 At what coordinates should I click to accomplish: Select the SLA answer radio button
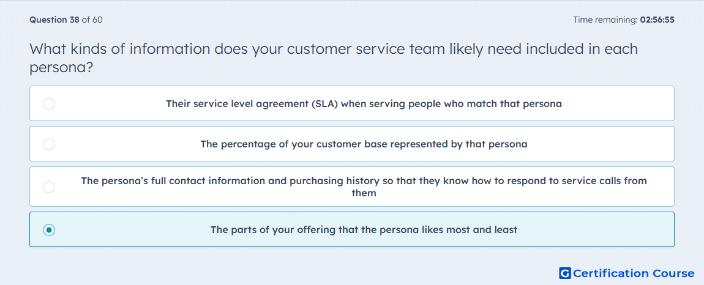[x=49, y=104]
